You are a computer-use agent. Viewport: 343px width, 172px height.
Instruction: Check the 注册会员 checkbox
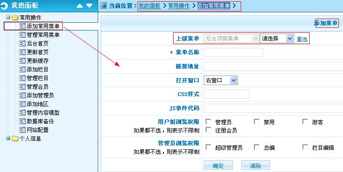[x=208, y=130]
